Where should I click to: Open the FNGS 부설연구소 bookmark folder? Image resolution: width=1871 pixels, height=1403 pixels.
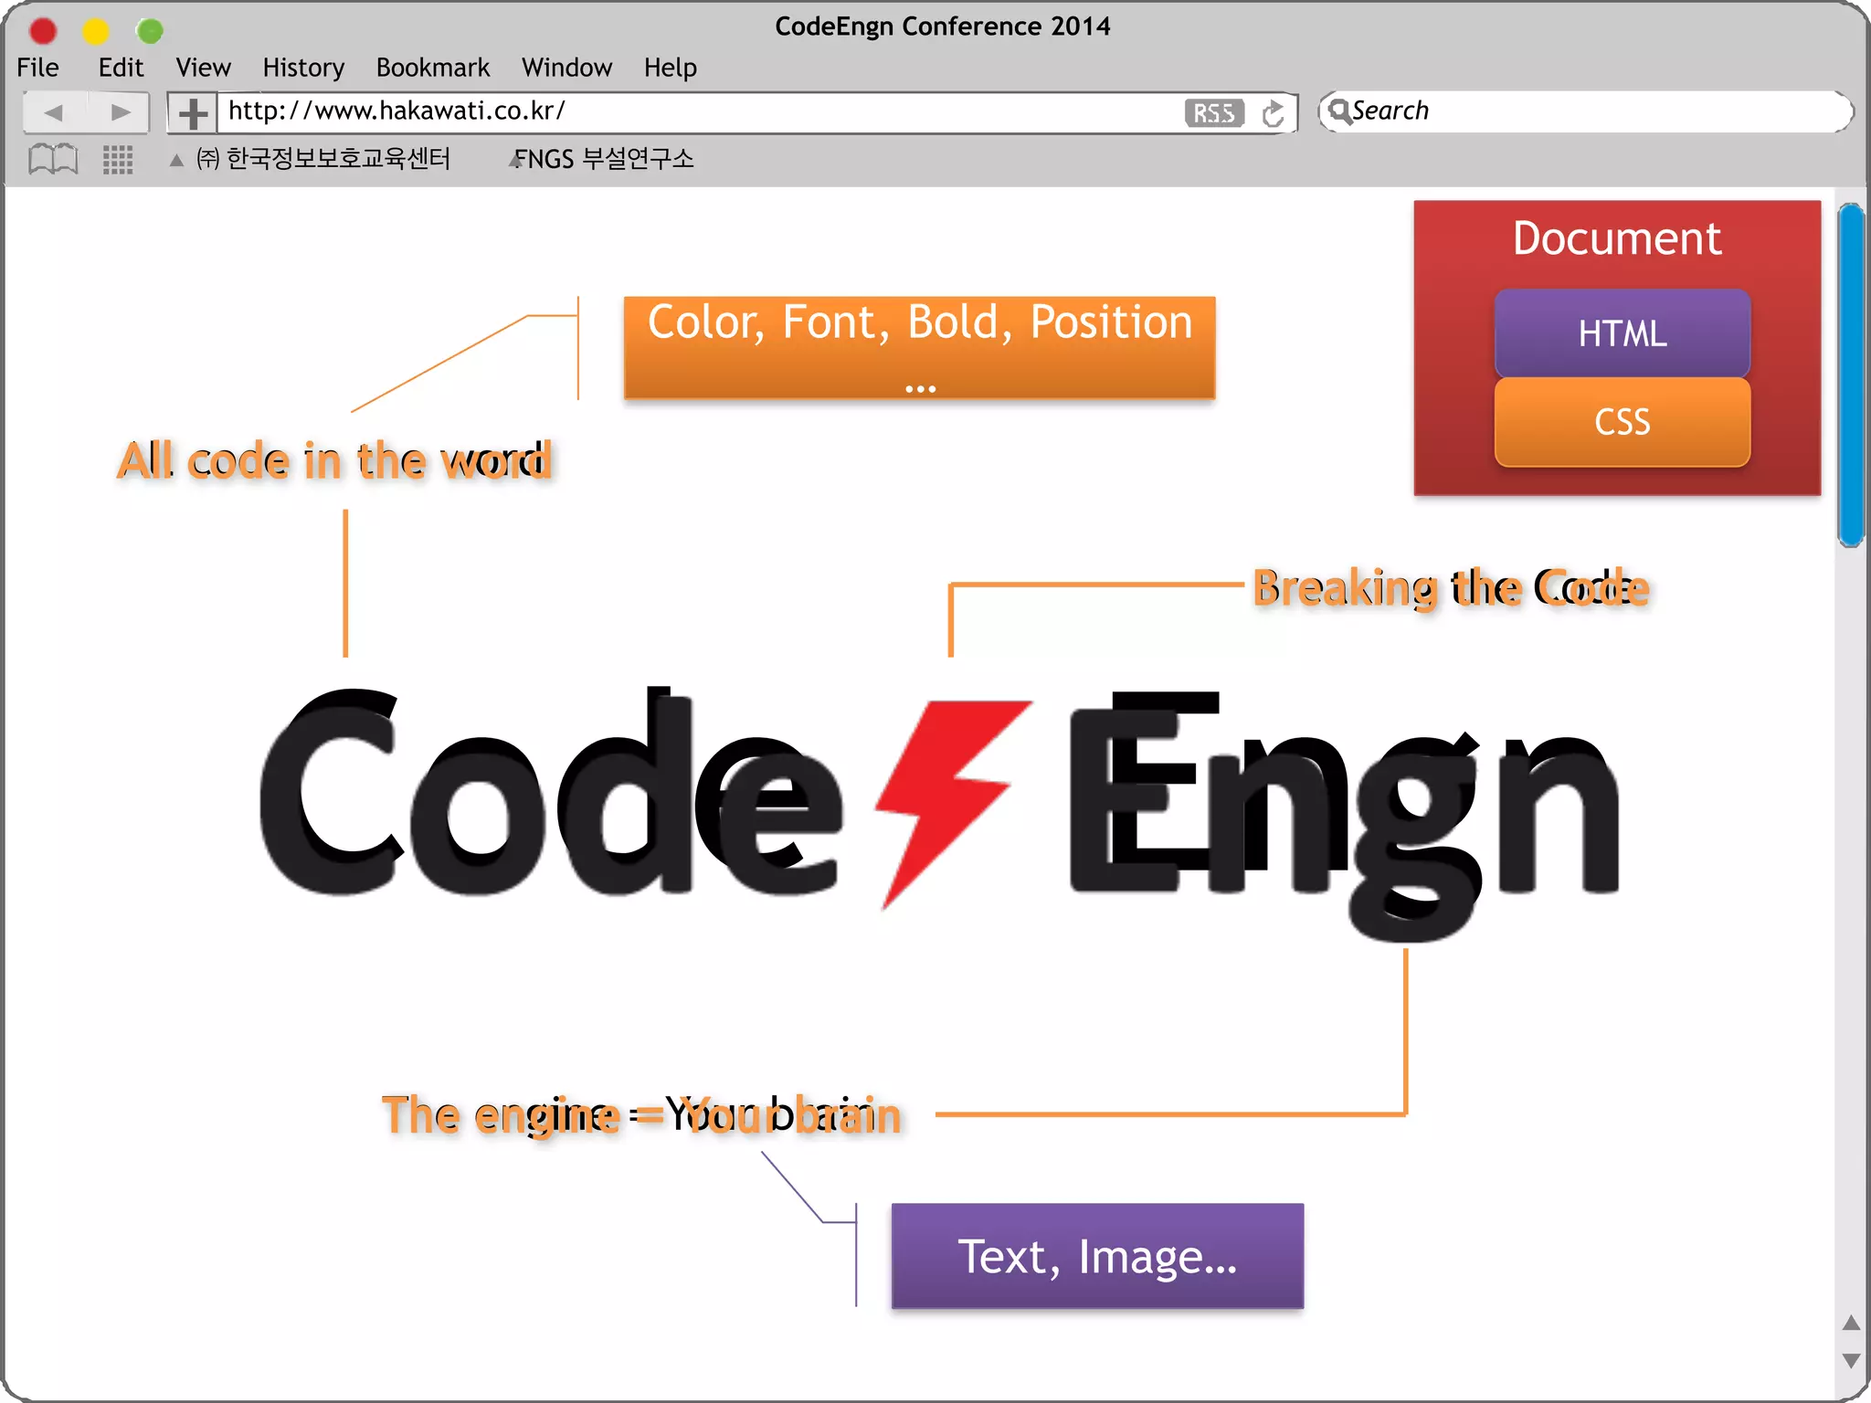point(603,159)
